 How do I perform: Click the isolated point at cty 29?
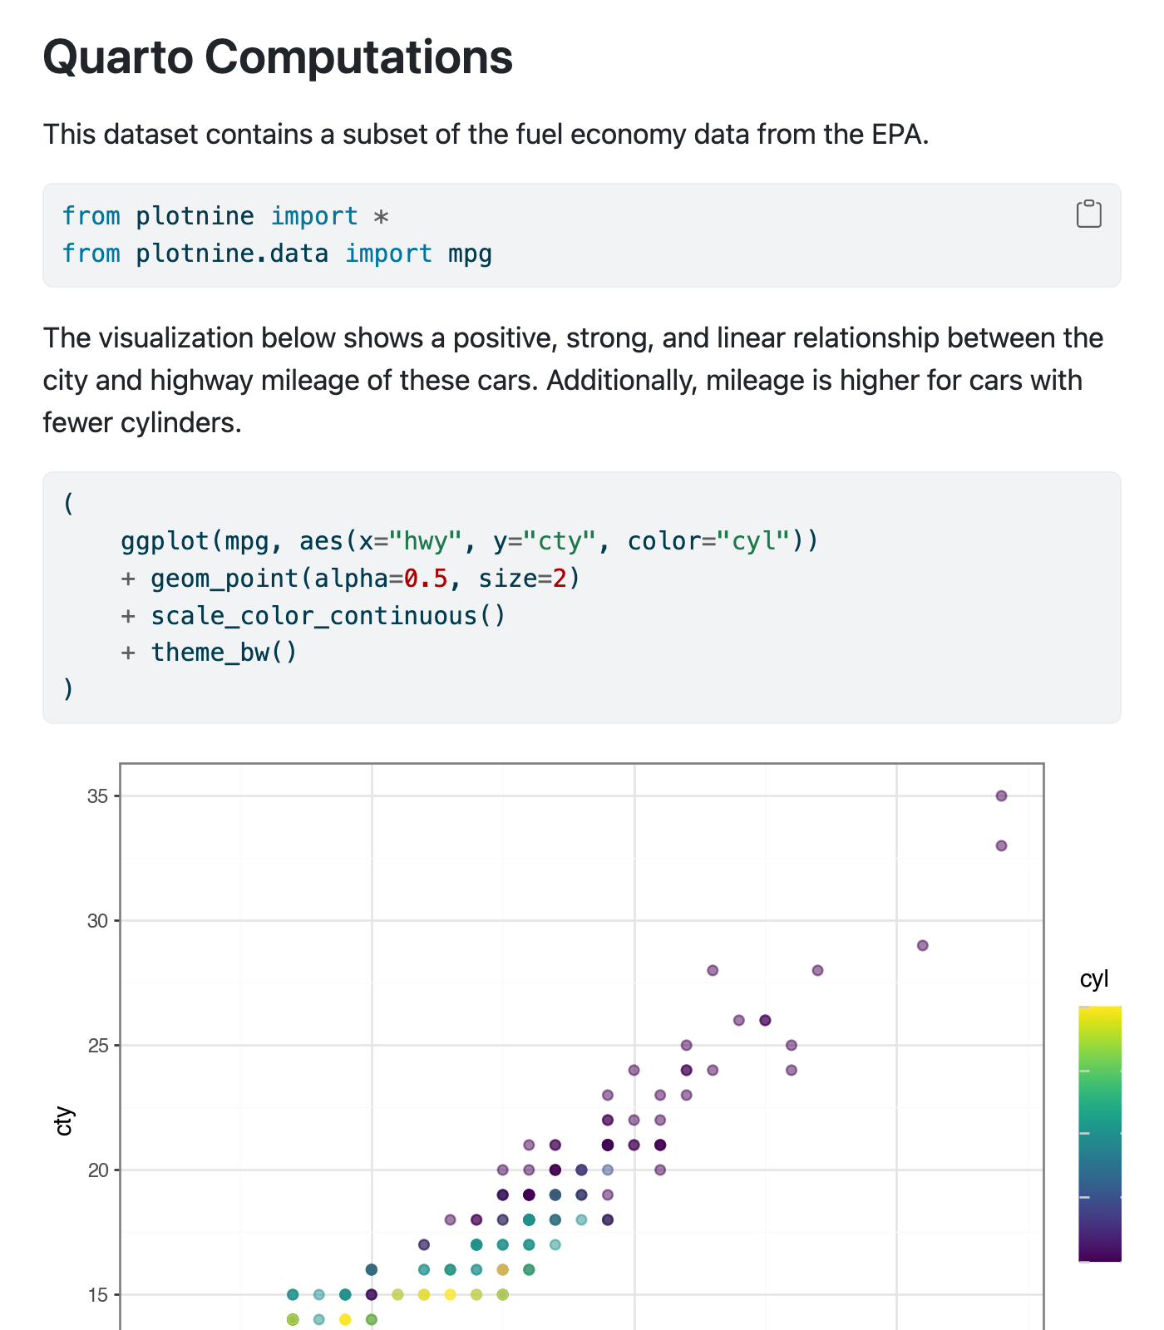(922, 945)
